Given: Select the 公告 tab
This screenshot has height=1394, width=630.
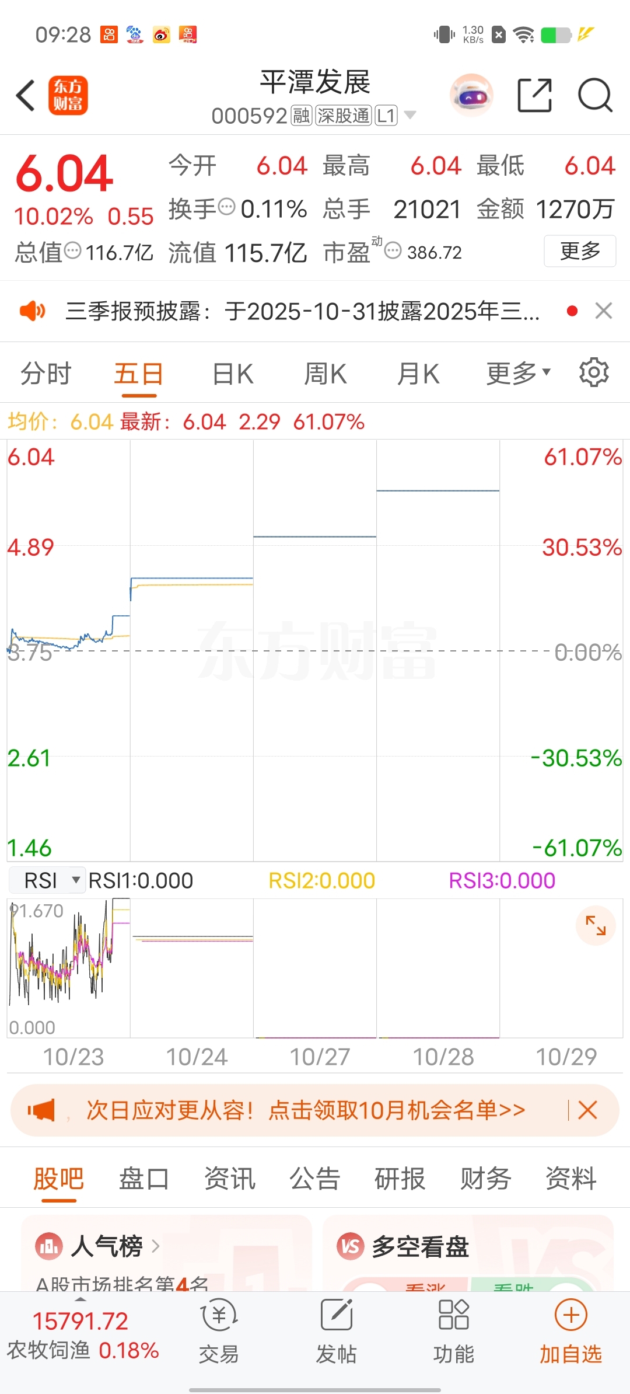Looking at the screenshot, I should pos(315,1178).
